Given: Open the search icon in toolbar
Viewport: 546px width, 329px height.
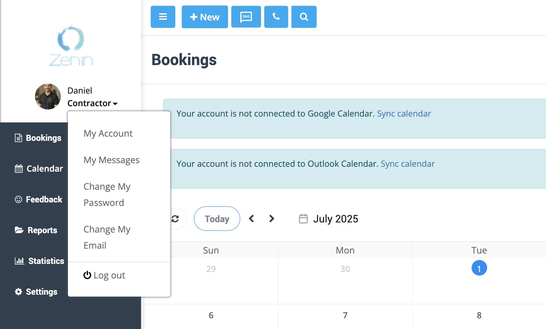Looking at the screenshot, I should pos(303,17).
